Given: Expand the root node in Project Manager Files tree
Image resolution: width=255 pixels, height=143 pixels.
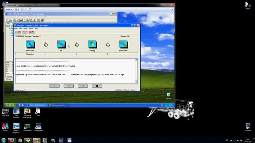Looking at the screenshot, I should 7,26.
